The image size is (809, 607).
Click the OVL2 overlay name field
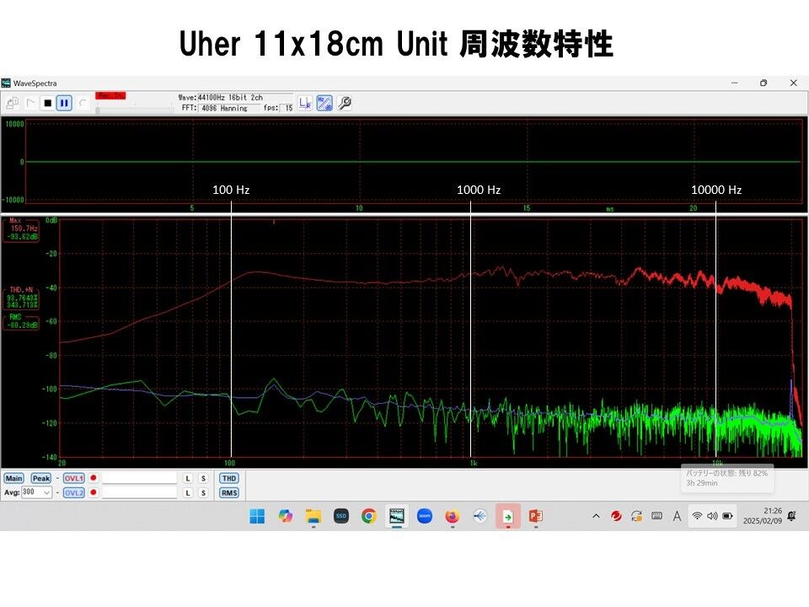pos(139,493)
